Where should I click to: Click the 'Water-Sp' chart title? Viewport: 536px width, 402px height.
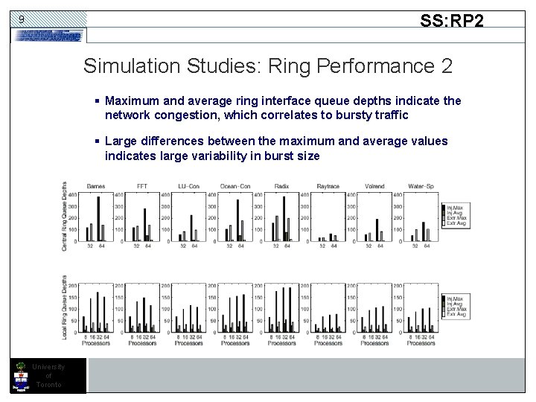click(x=421, y=186)
